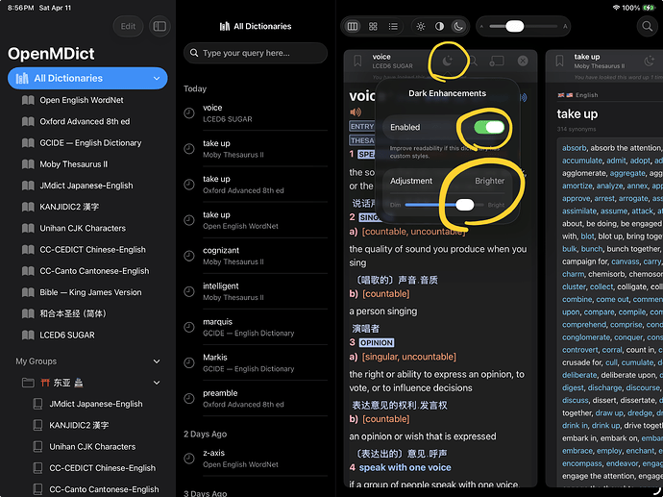Open history take up Open English WordNet
Viewport: 663px width, 497px height.
pos(256,220)
